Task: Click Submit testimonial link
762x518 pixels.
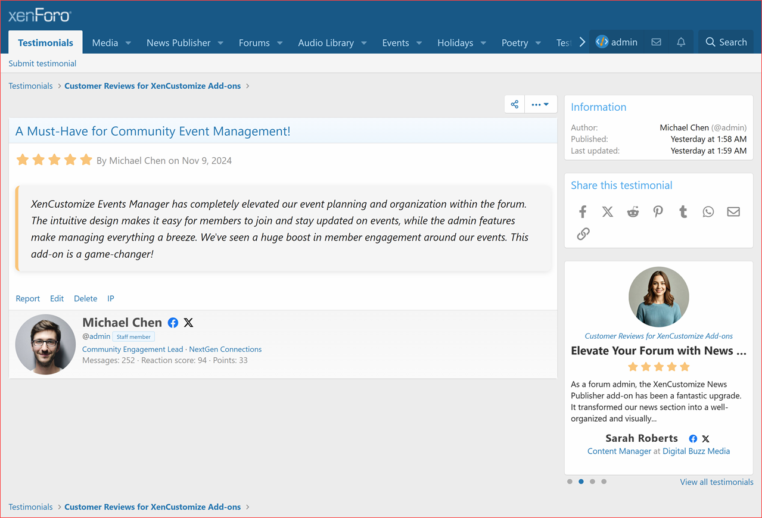Action: tap(42, 63)
